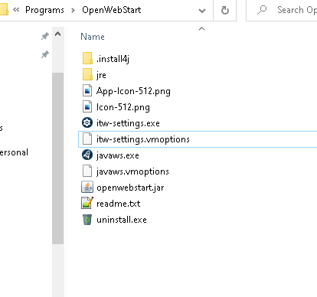Click the javaws.exe rocket icon
Viewport: 317px width, 297px height.
click(87, 155)
